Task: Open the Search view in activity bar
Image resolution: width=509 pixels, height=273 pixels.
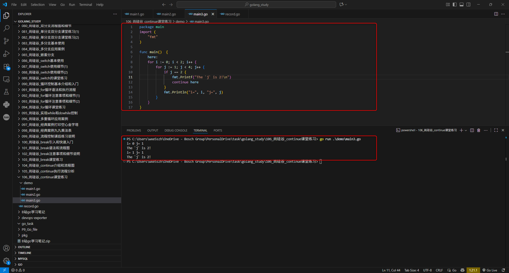Action: (6, 28)
